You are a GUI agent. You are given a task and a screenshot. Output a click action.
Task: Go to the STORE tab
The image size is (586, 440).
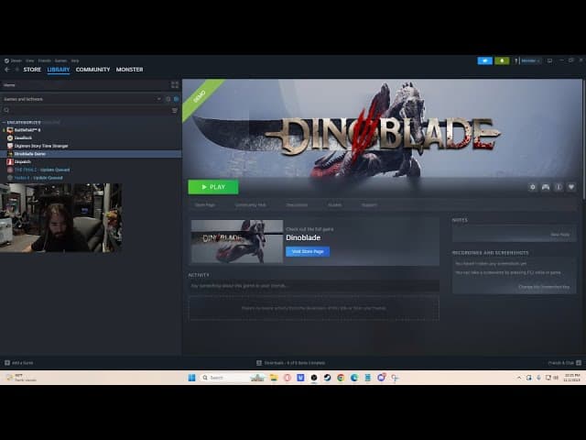[x=32, y=70]
